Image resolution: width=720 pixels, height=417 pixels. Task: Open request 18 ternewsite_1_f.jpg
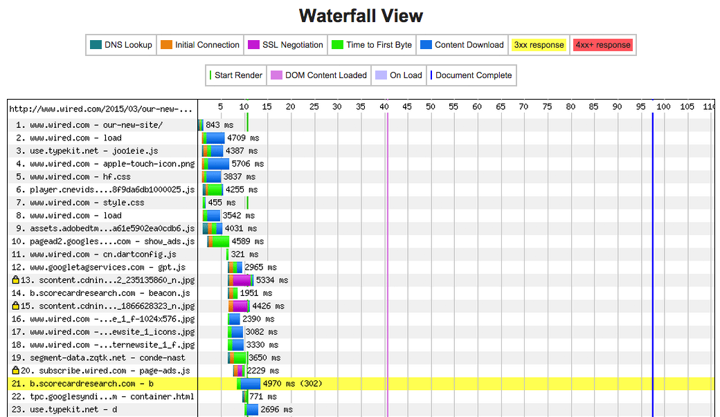tap(103, 344)
